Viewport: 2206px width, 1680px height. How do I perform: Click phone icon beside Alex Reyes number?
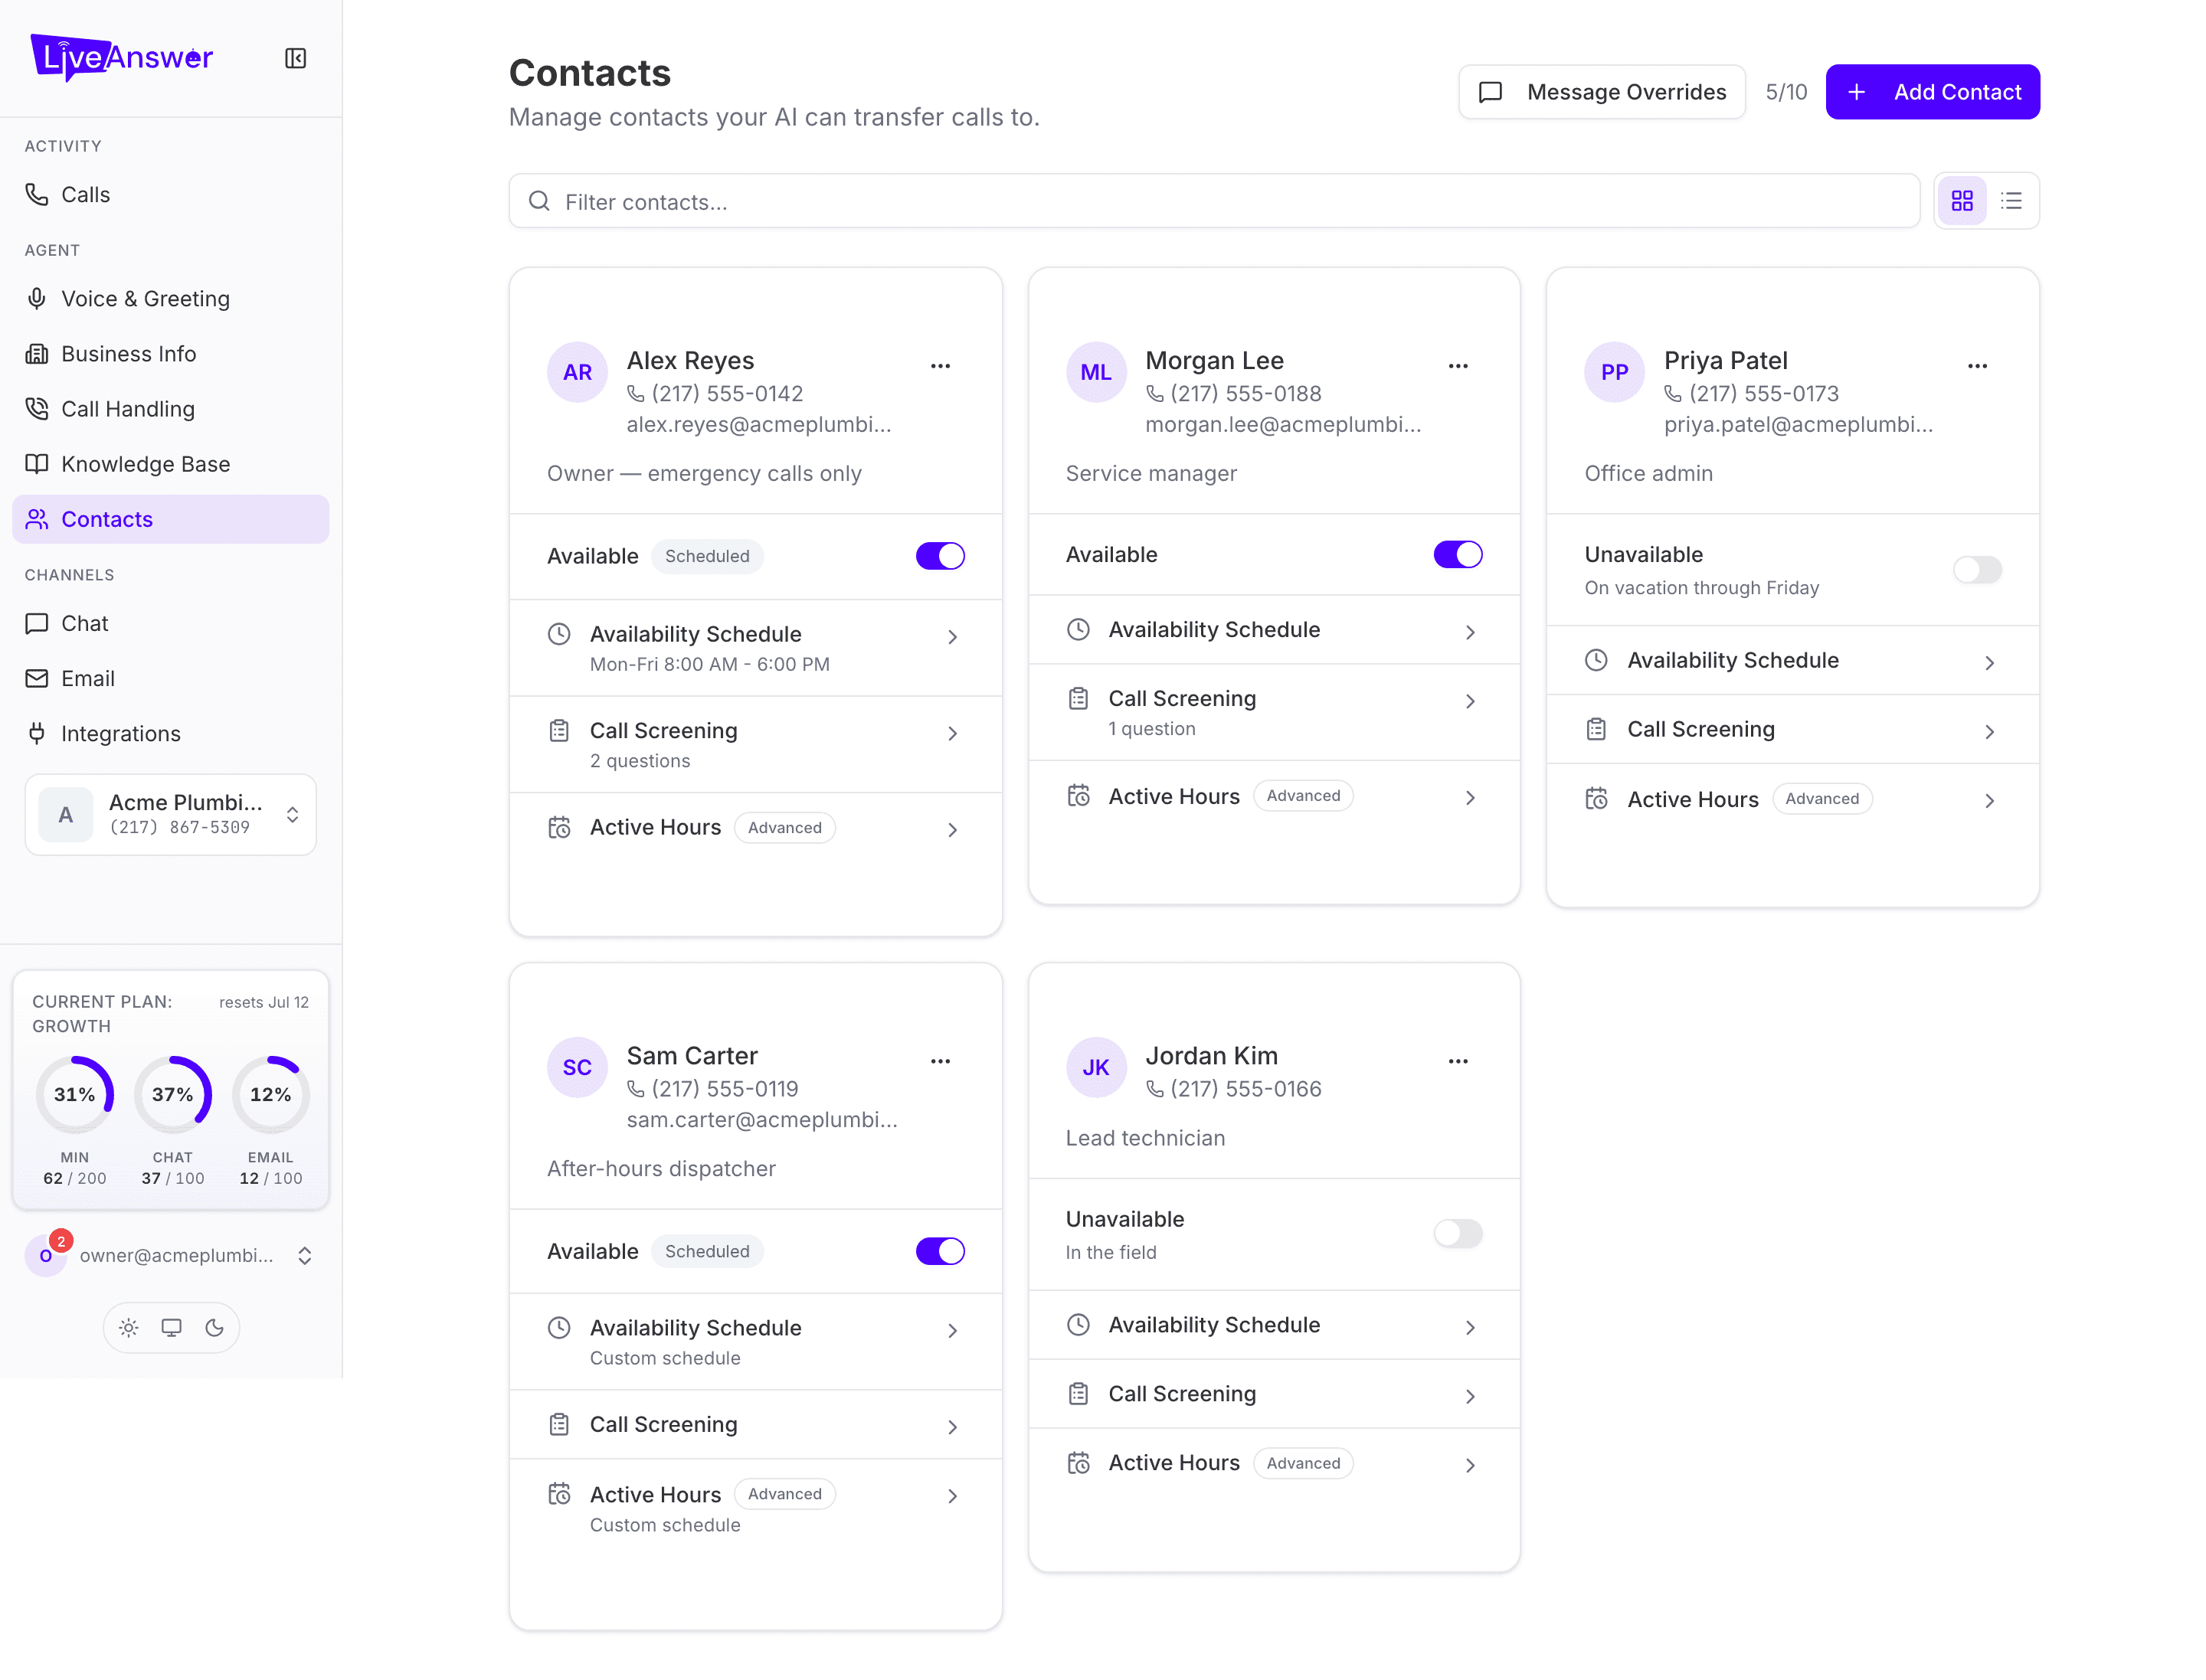(635, 393)
